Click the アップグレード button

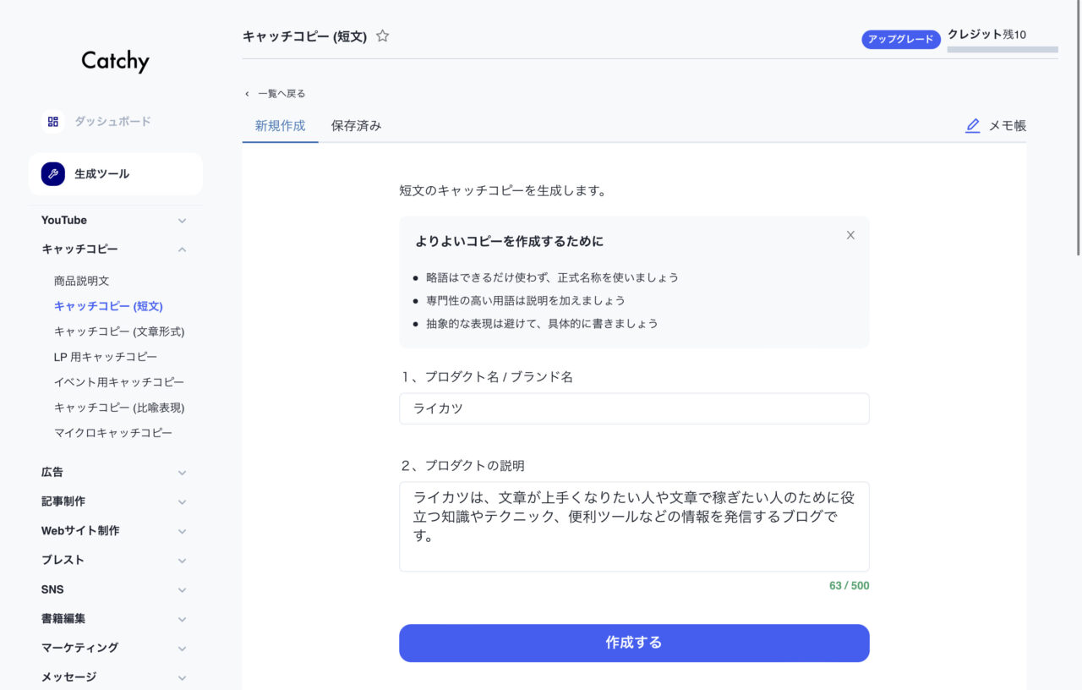pos(901,39)
